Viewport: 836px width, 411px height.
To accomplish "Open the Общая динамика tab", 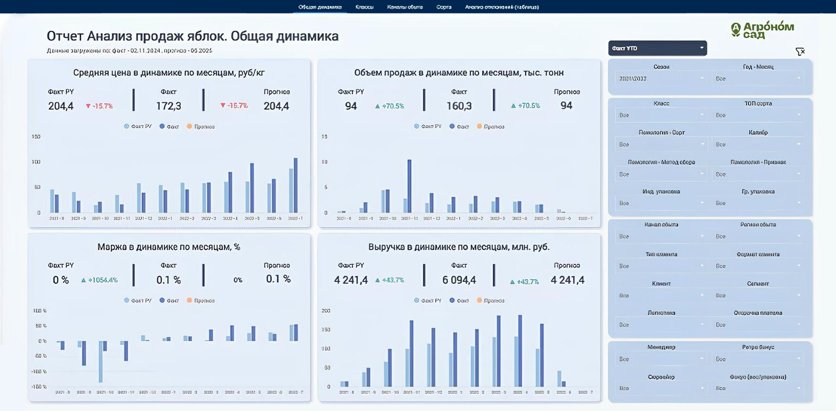I will (320, 7).
